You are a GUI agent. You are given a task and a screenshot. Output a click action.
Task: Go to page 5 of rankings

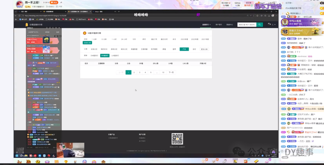(x=151, y=72)
